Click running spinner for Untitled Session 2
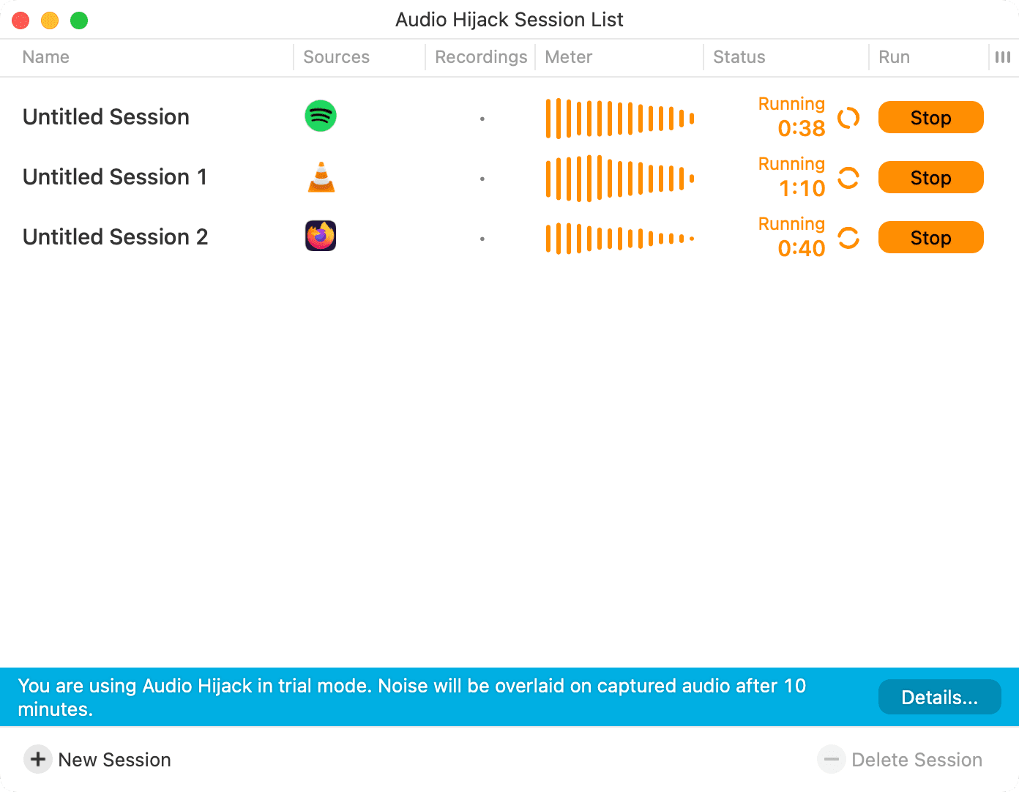Viewport: 1019px width, 792px height. [848, 238]
